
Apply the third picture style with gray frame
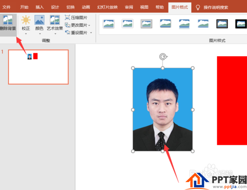pos(146,24)
